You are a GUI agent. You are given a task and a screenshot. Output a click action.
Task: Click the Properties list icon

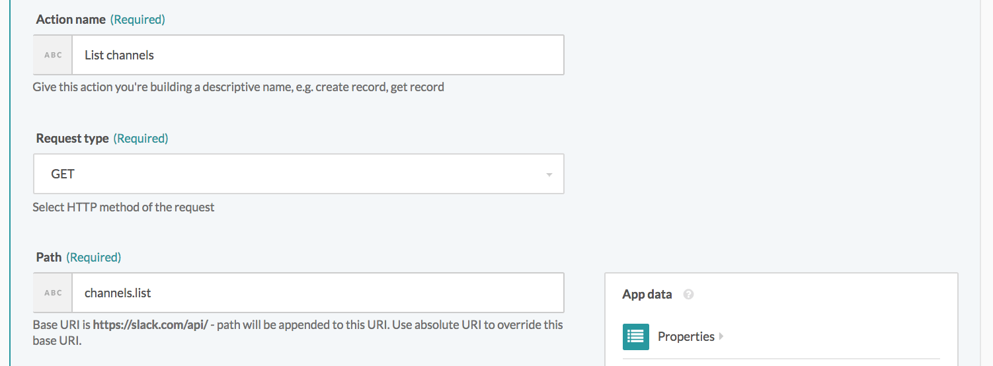click(x=635, y=336)
